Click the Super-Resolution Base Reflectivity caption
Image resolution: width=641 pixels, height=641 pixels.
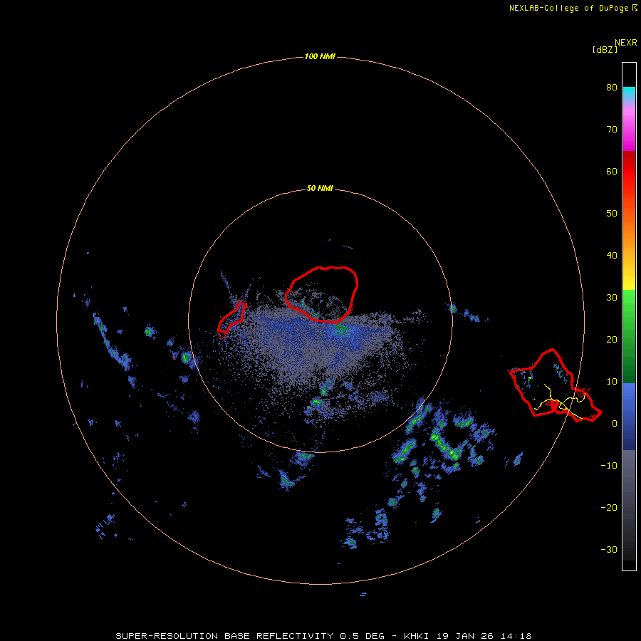pyautogui.click(x=323, y=636)
